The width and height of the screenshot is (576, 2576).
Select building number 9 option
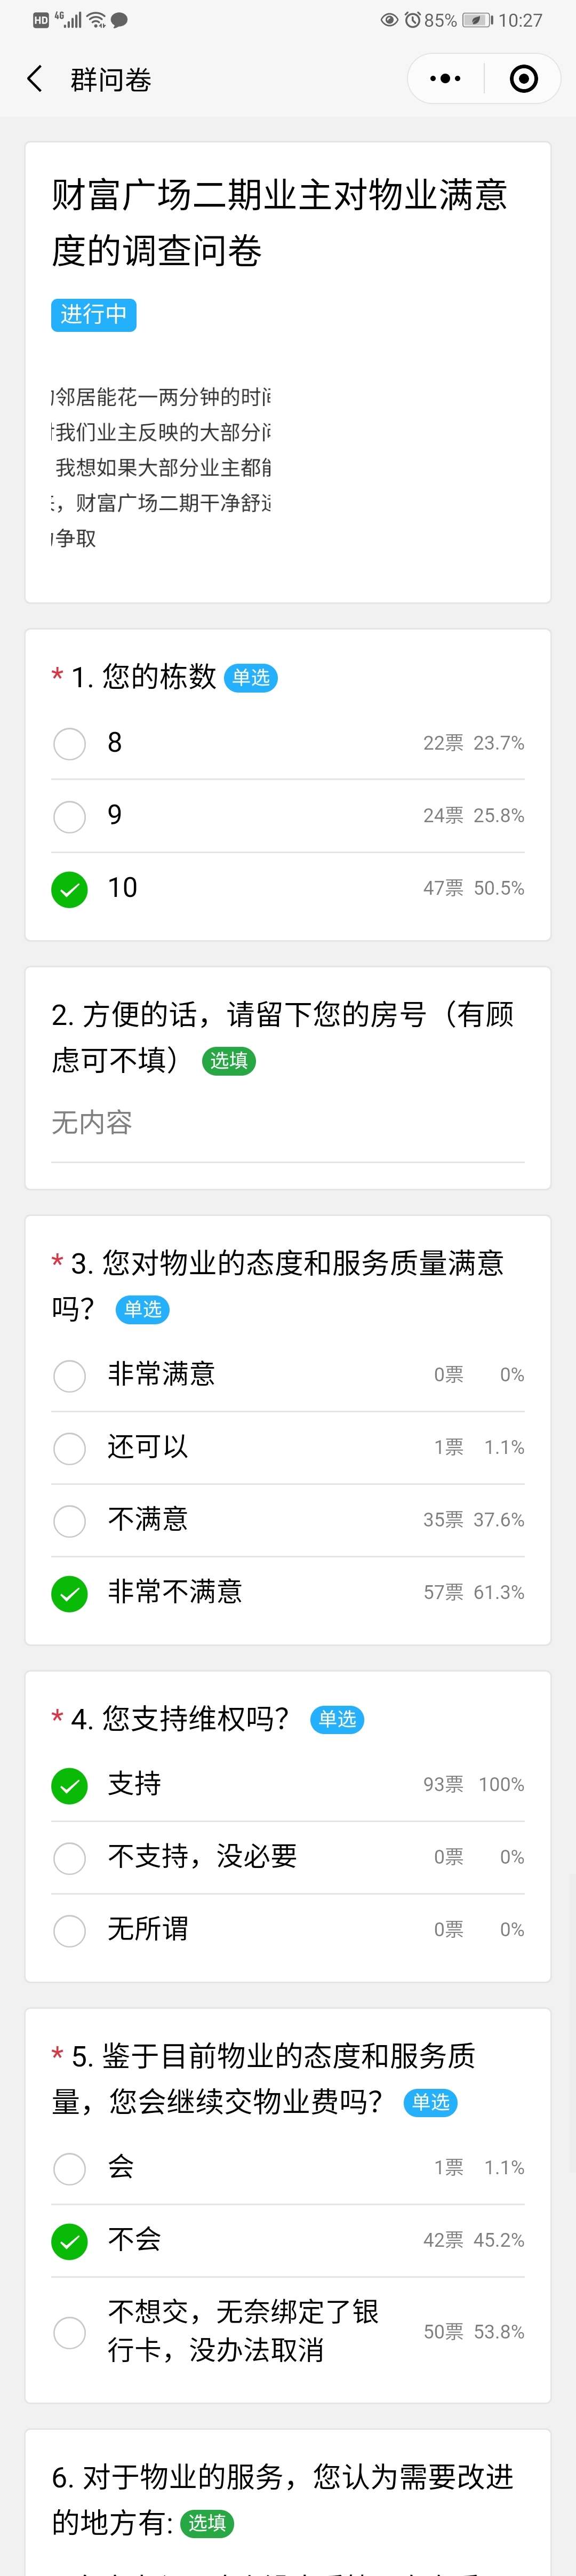pos(288,816)
